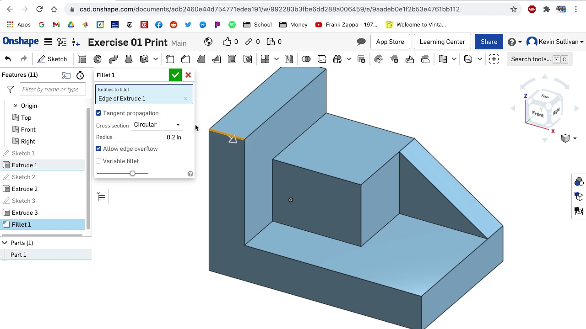This screenshot has width=586, height=329.
Task: Click the Filter by name or type field
Action: [x=53, y=89]
